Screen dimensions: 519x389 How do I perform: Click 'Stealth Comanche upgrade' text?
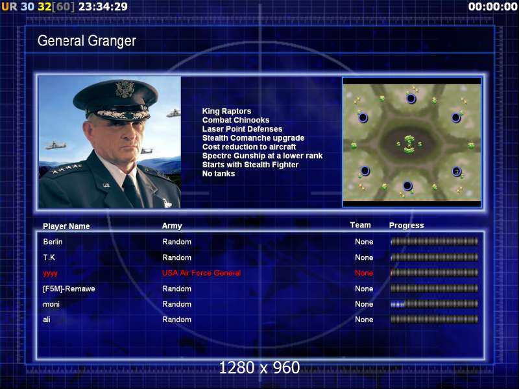[x=253, y=138]
